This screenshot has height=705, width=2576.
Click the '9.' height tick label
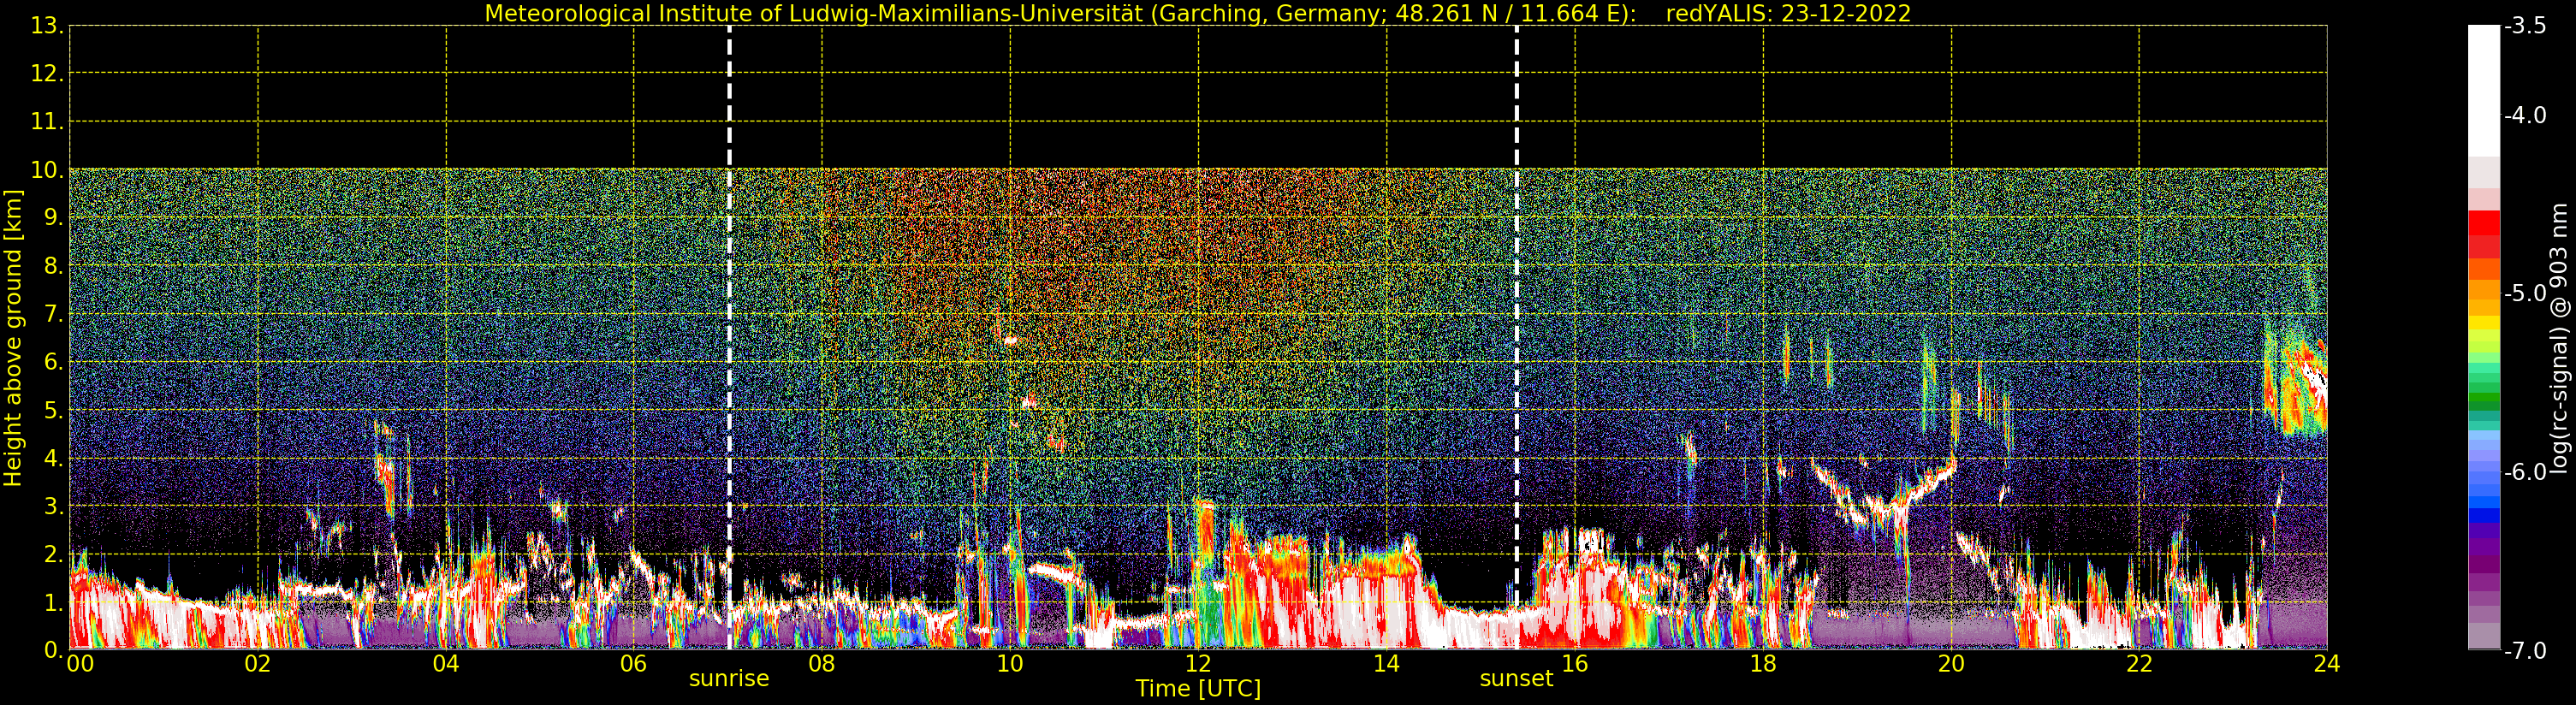tap(54, 218)
